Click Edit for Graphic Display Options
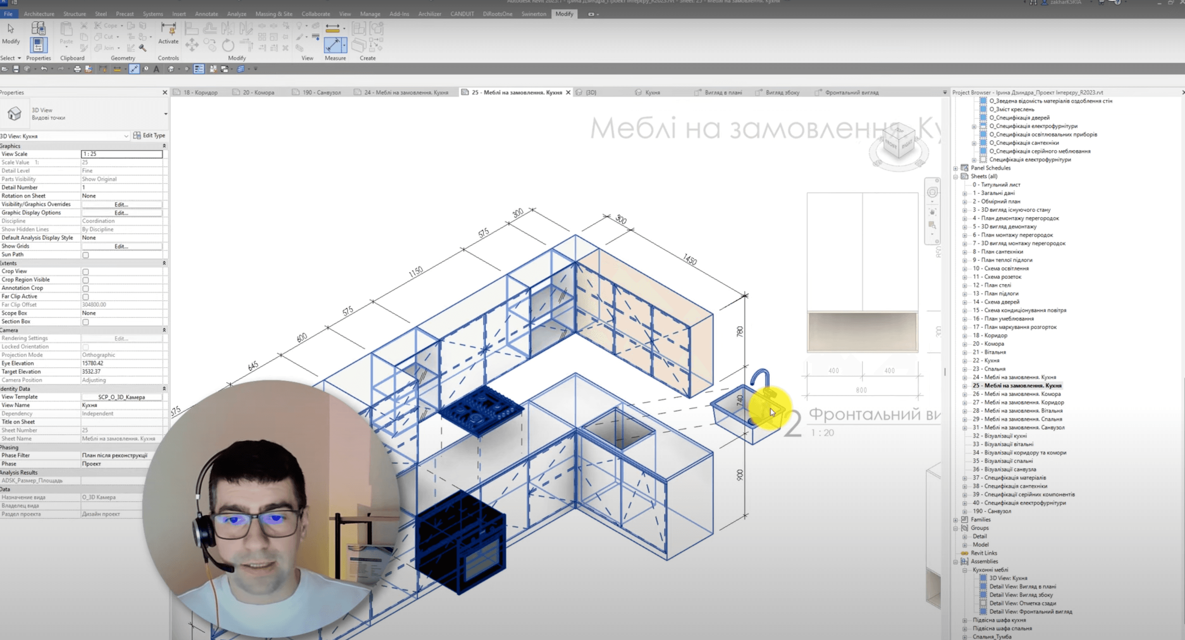Image resolution: width=1185 pixels, height=640 pixels. [122, 213]
